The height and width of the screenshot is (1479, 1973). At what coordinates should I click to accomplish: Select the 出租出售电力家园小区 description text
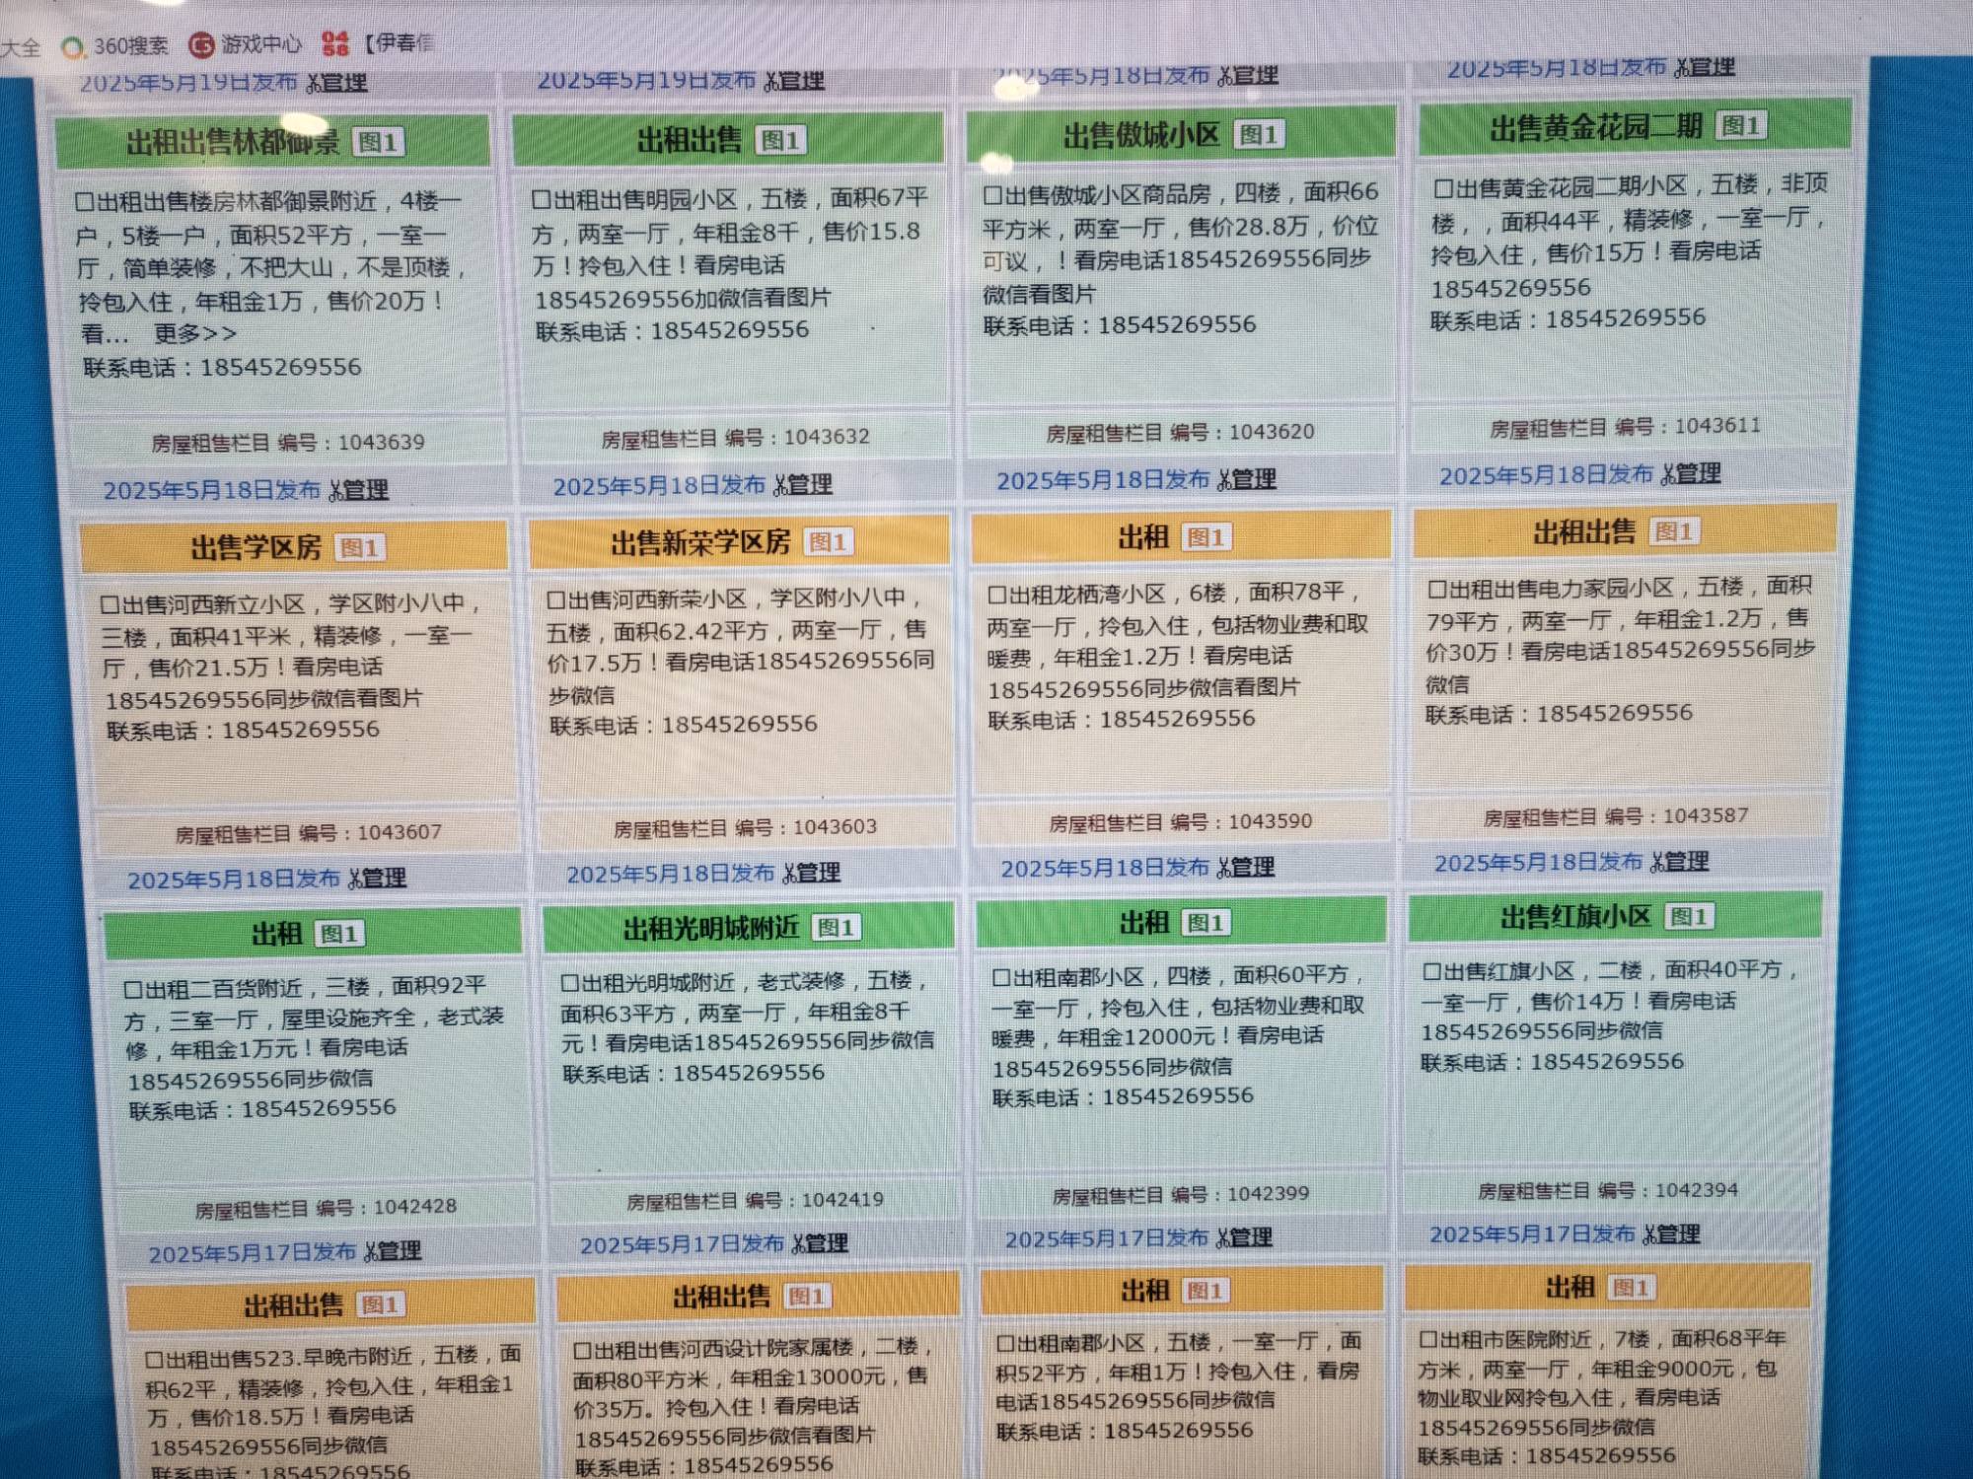click(1620, 634)
